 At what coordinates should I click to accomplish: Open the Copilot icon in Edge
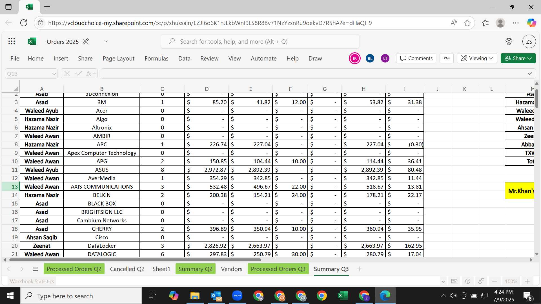(x=531, y=23)
